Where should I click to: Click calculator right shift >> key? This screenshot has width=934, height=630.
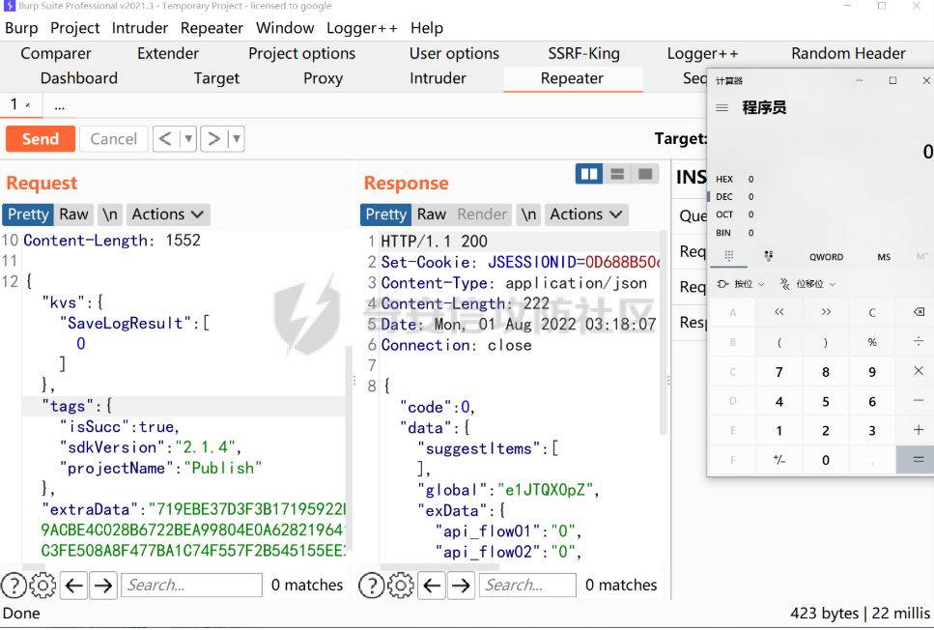click(826, 312)
